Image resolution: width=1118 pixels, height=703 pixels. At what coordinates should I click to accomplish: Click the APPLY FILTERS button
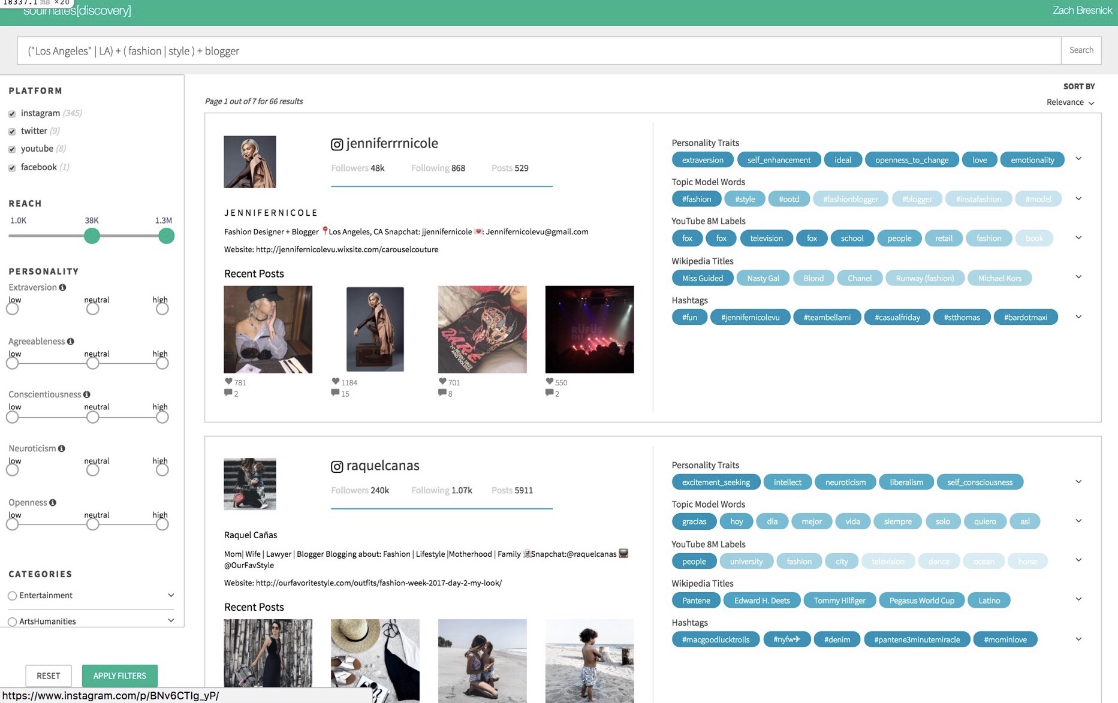tap(120, 675)
